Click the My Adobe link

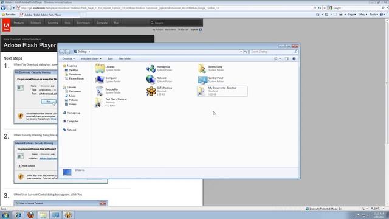click(x=157, y=30)
